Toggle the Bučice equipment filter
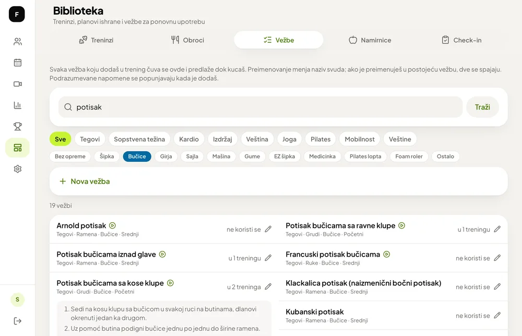This screenshot has height=336, width=522. click(x=137, y=157)
